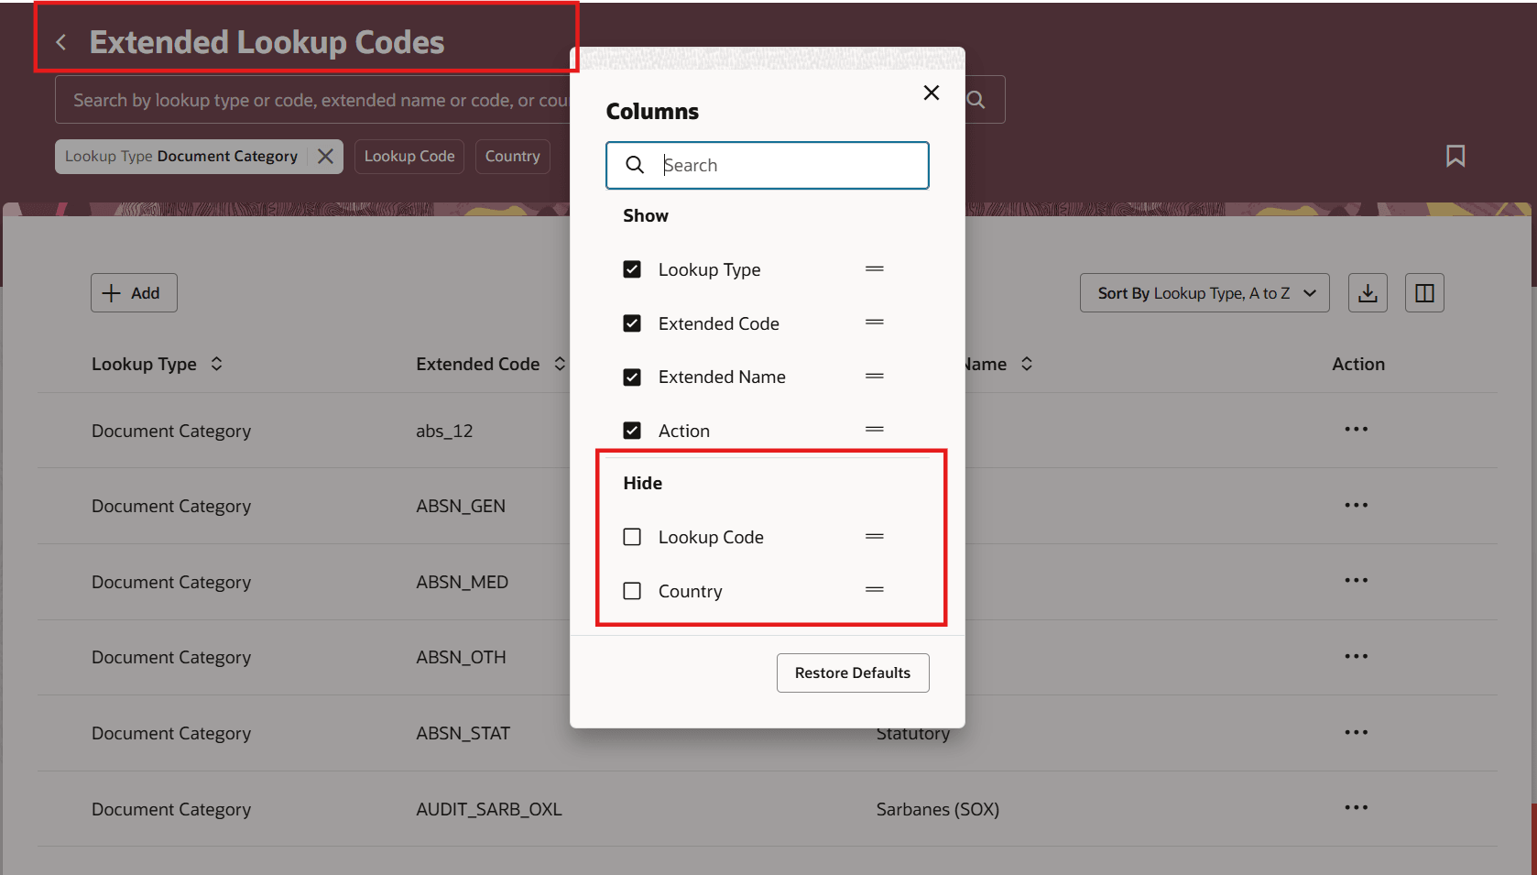The height and width of the screenshot is (875, 1537).
Task: Expand the Sort By Lookup Type dropdown
Action: 1204,293
